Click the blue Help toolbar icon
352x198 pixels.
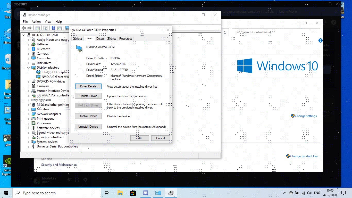click(x=54, y=28)
